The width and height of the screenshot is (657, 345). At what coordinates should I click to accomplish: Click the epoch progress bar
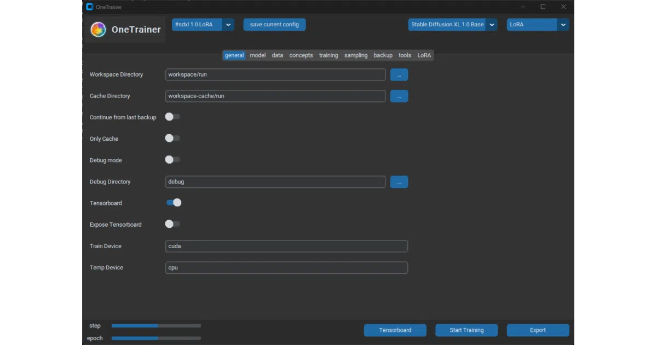[x=156, y=338]
